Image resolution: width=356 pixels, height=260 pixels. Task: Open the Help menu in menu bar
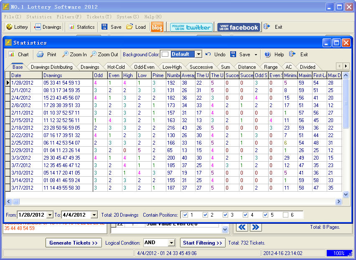[x=153, y=17]
